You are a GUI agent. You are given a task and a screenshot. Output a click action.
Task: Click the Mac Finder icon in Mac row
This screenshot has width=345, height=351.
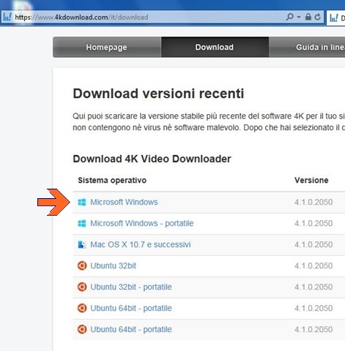82,244
